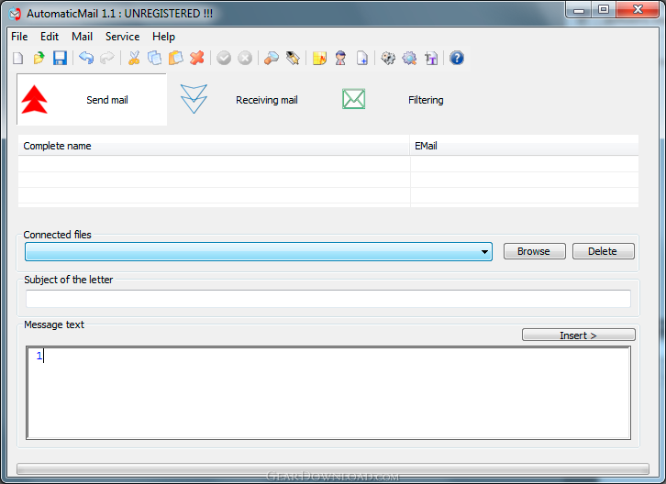
Task: Open the blue question mark help icon
Action: (x=457, y=58)
